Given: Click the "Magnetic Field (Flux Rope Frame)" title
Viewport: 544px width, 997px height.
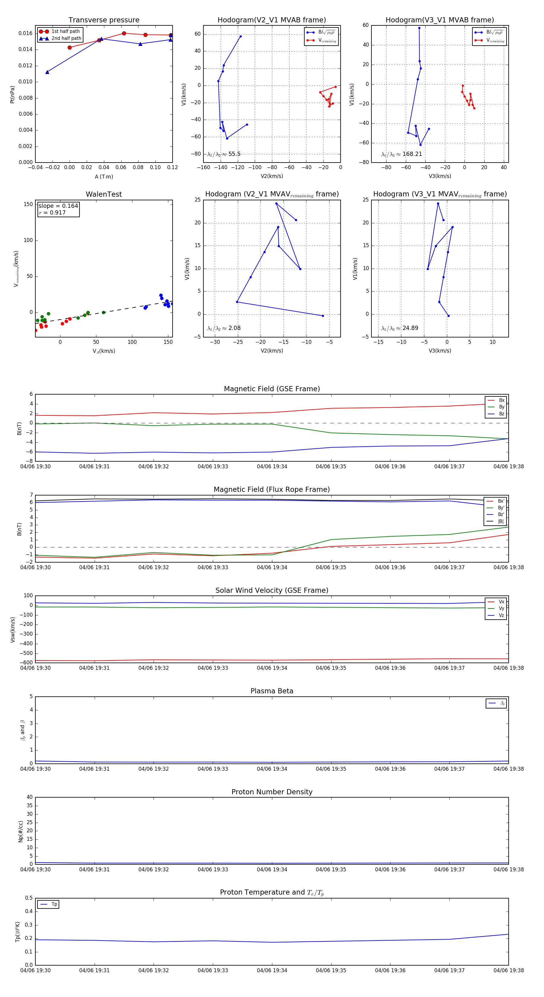Looking at the screenshot, I should coord(272,490).
